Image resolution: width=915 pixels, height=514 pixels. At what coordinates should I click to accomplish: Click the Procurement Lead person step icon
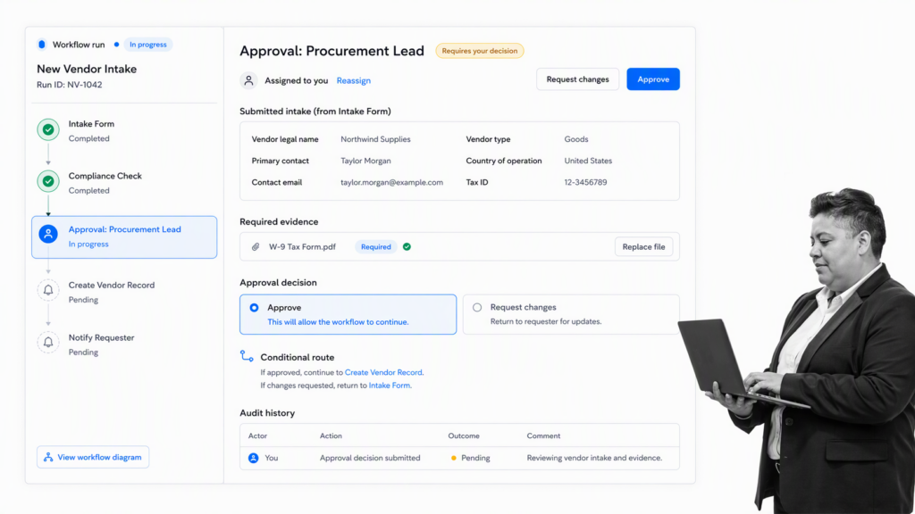pos(48,235)
